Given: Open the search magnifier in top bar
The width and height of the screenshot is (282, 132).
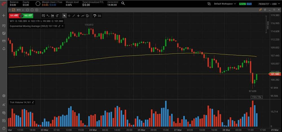Looking at the screenshot, I should pyautogui.click(x=123, y=4).
